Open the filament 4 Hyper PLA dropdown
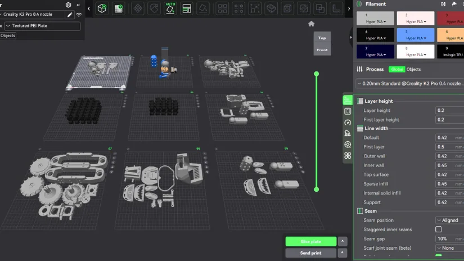This screenshot has height=261, width=464. [376, 38]
